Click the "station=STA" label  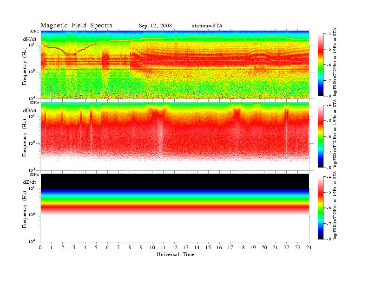207,26
